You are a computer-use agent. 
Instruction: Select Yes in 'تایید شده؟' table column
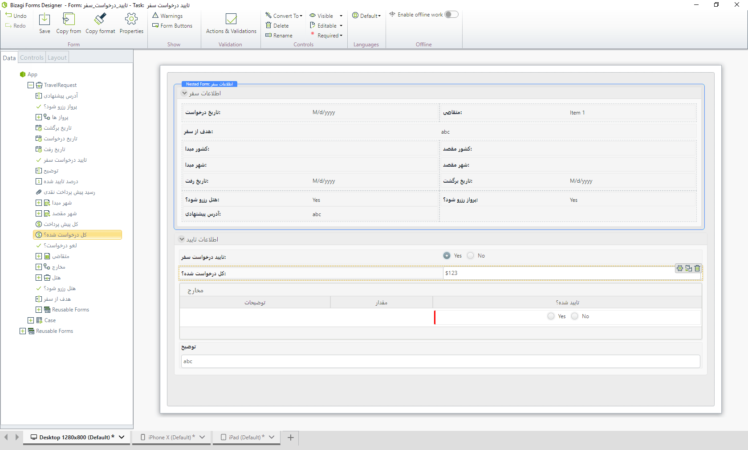point(551,316)
